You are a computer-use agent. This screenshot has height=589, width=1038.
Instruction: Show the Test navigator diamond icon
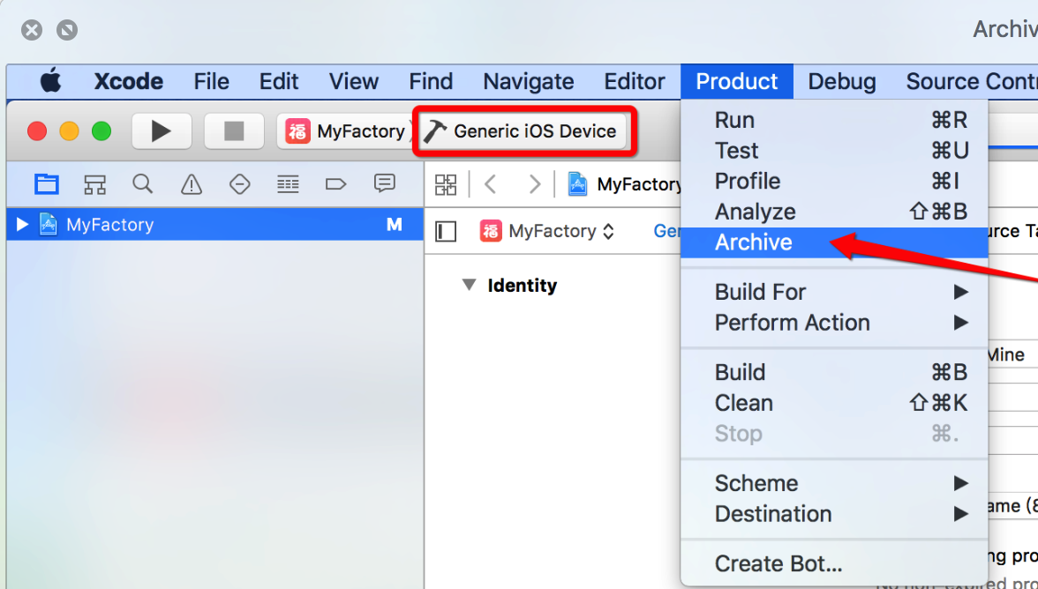[240, 183]
